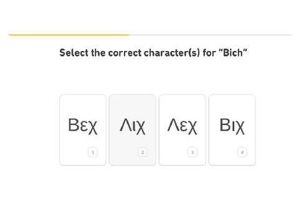The height and width of the screenshot is (224, 299).
Task: Click the gray unfilled part of progress bar
Action: [211, 35]
